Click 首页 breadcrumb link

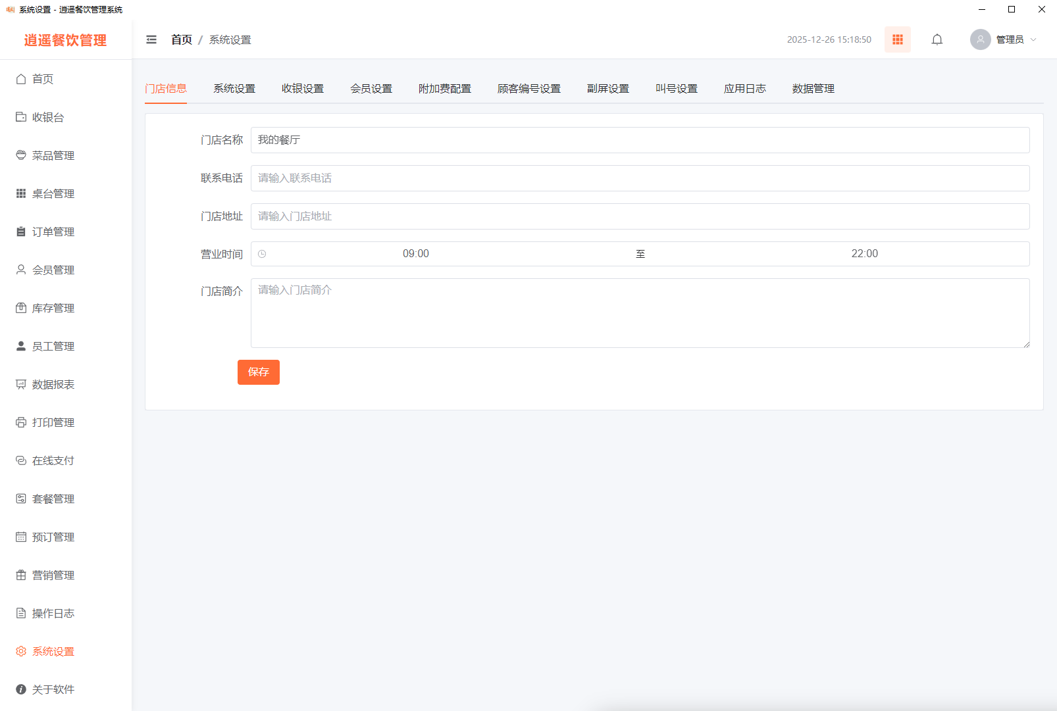[x=182, y=39]
